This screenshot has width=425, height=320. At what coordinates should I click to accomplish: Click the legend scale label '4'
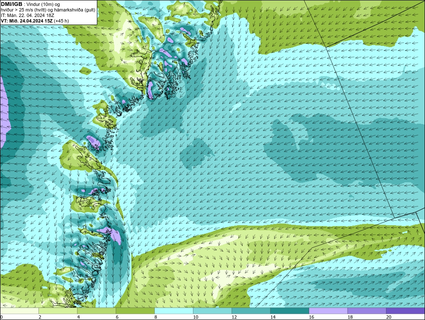78,317
